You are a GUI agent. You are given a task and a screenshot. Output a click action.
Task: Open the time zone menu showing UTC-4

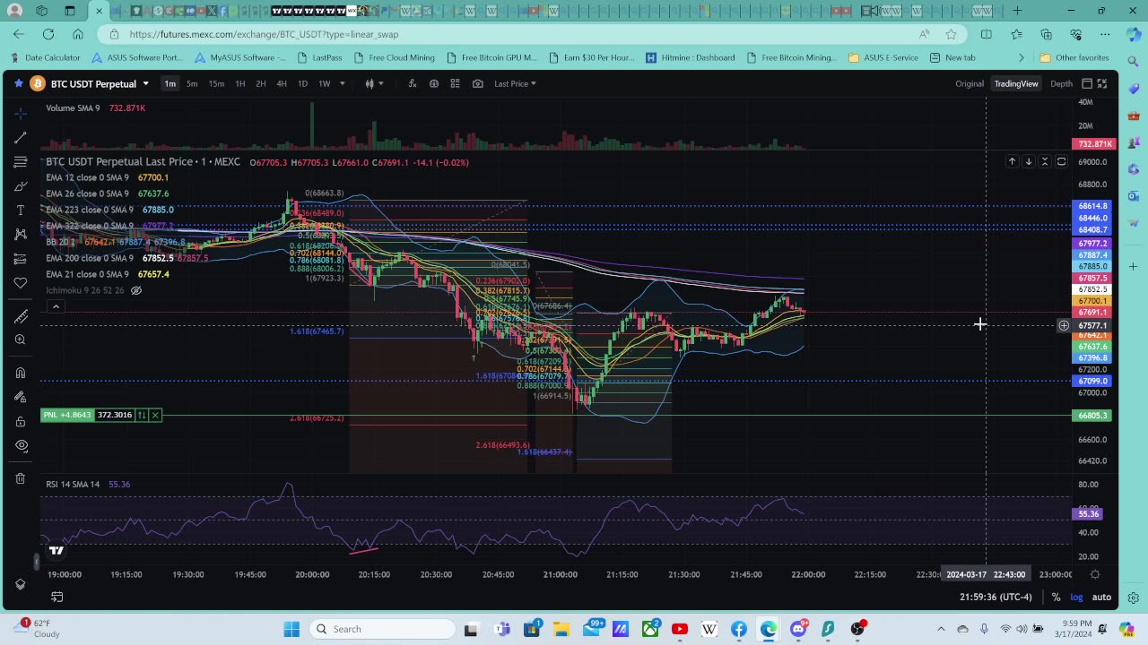[996, 597]
